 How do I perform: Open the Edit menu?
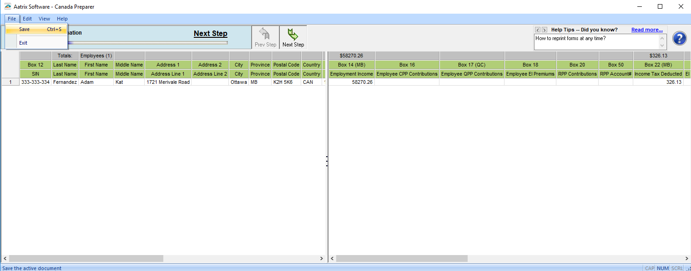pos(27,19)
